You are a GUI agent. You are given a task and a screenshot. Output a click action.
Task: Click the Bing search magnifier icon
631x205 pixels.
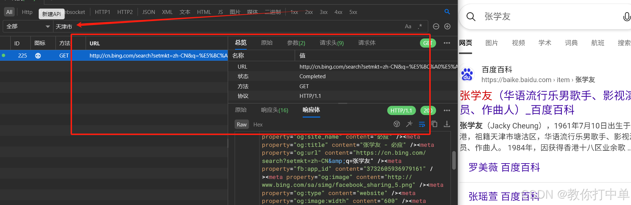pyautogui.click(x=471, y=16)
